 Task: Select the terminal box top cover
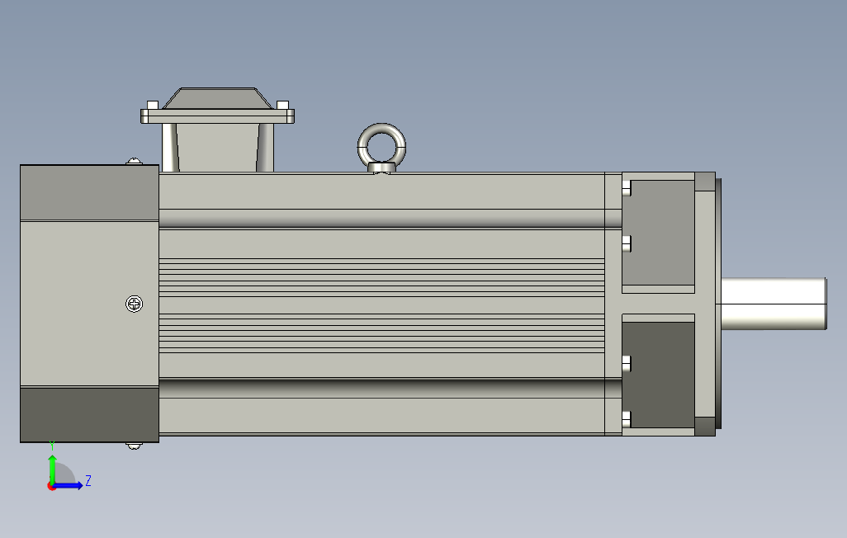[217, 98]
